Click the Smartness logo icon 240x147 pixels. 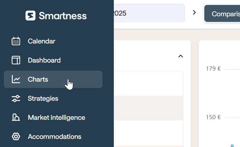pyautogui.click(x=30, y=16)
